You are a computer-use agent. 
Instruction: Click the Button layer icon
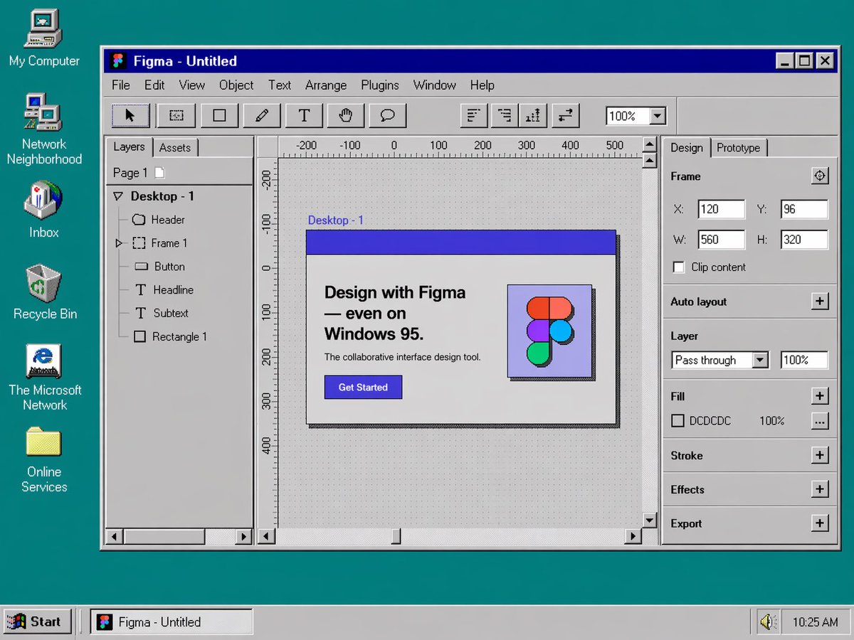140,267
